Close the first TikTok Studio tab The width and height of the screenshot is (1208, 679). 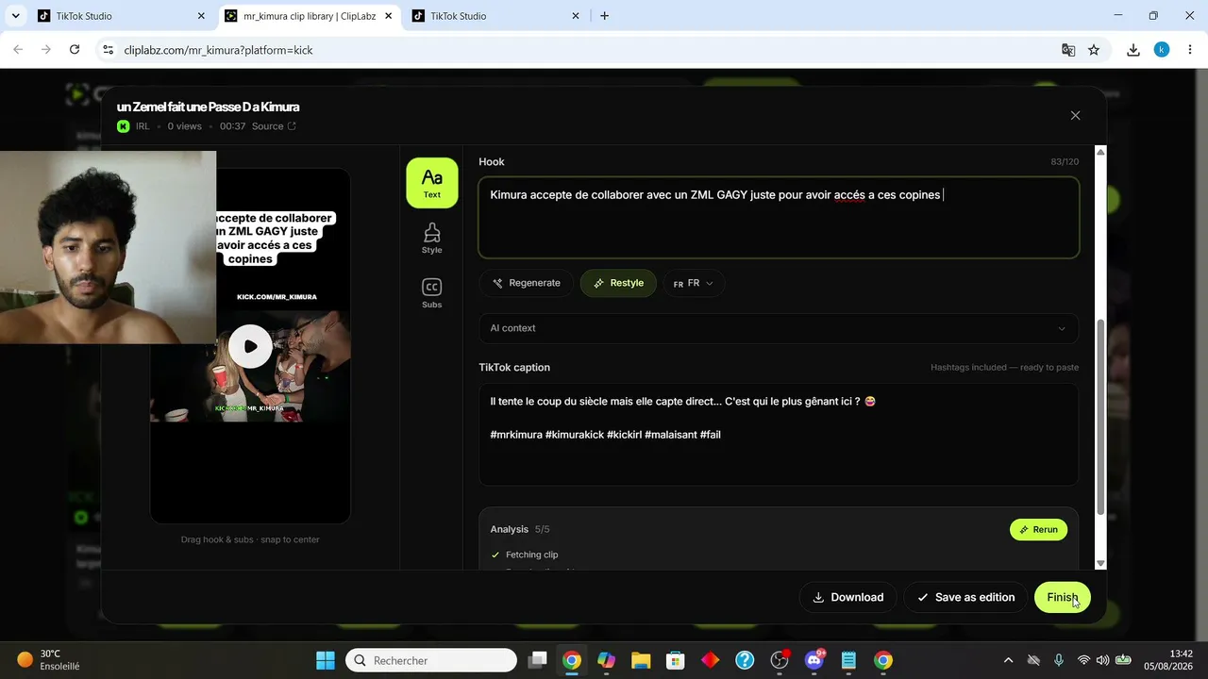[x=201, y=16]
